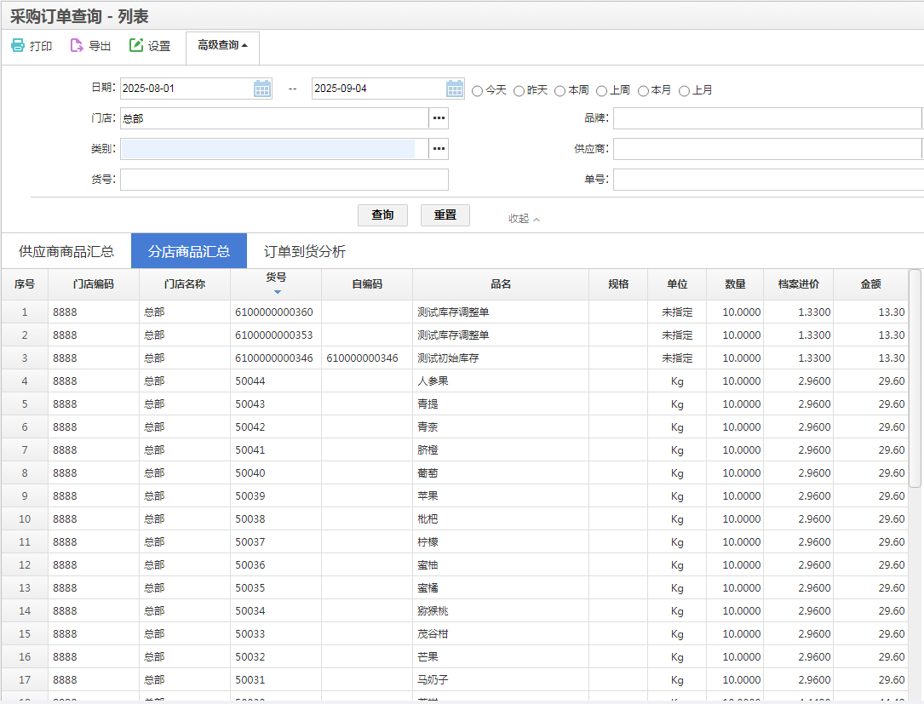Screen dimensions: 924x704
Task: Click the vertical scrollbar of the table
Action: click(x=915, y=378)
